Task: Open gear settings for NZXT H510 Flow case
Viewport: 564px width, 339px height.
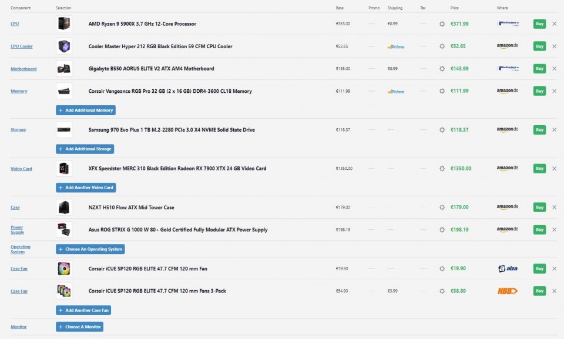Action: tap(442, 207)
